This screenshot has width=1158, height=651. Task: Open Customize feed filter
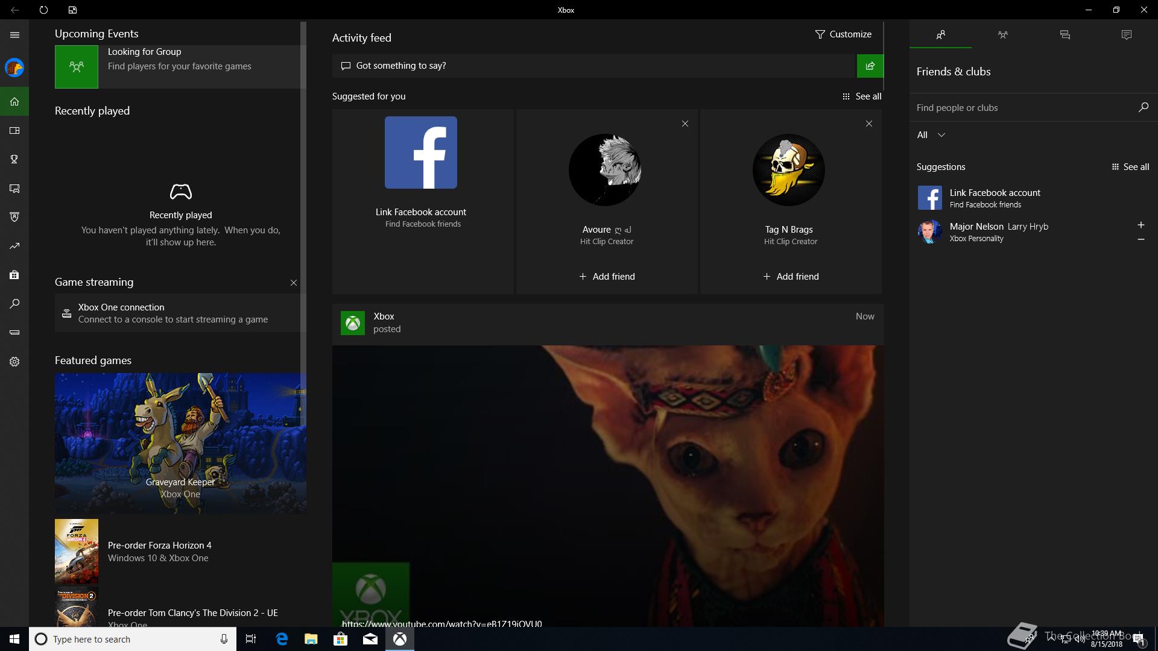[843, 34]
